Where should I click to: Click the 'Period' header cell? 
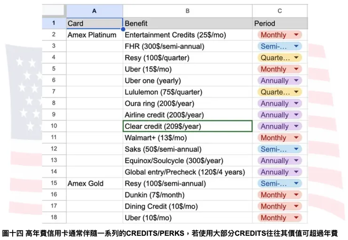pos(280,24)
